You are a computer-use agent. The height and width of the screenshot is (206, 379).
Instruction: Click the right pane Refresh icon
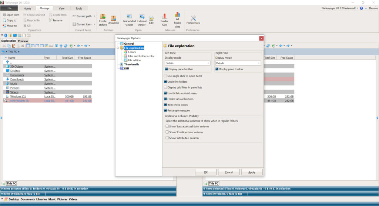(x=268, y=46)
